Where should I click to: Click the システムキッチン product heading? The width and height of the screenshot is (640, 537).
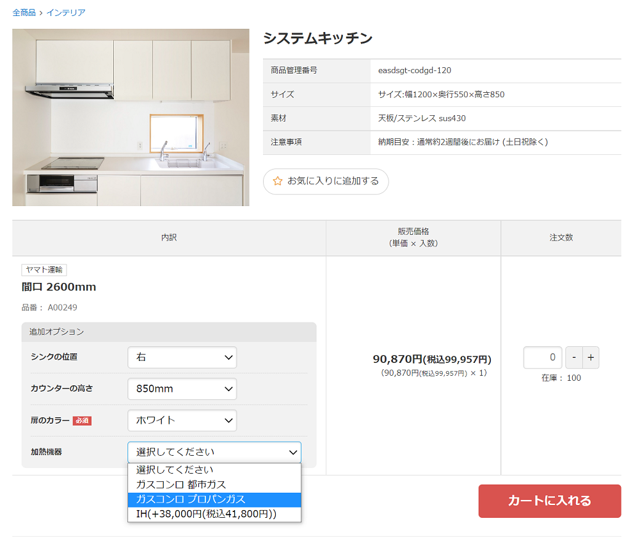318,38
